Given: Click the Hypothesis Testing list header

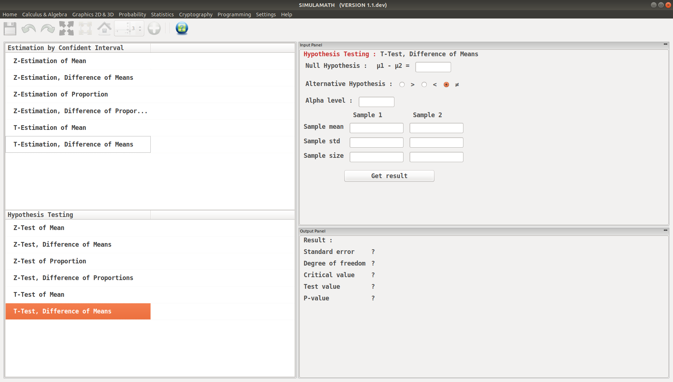Looking at the screenshot, I should [78, 215].
